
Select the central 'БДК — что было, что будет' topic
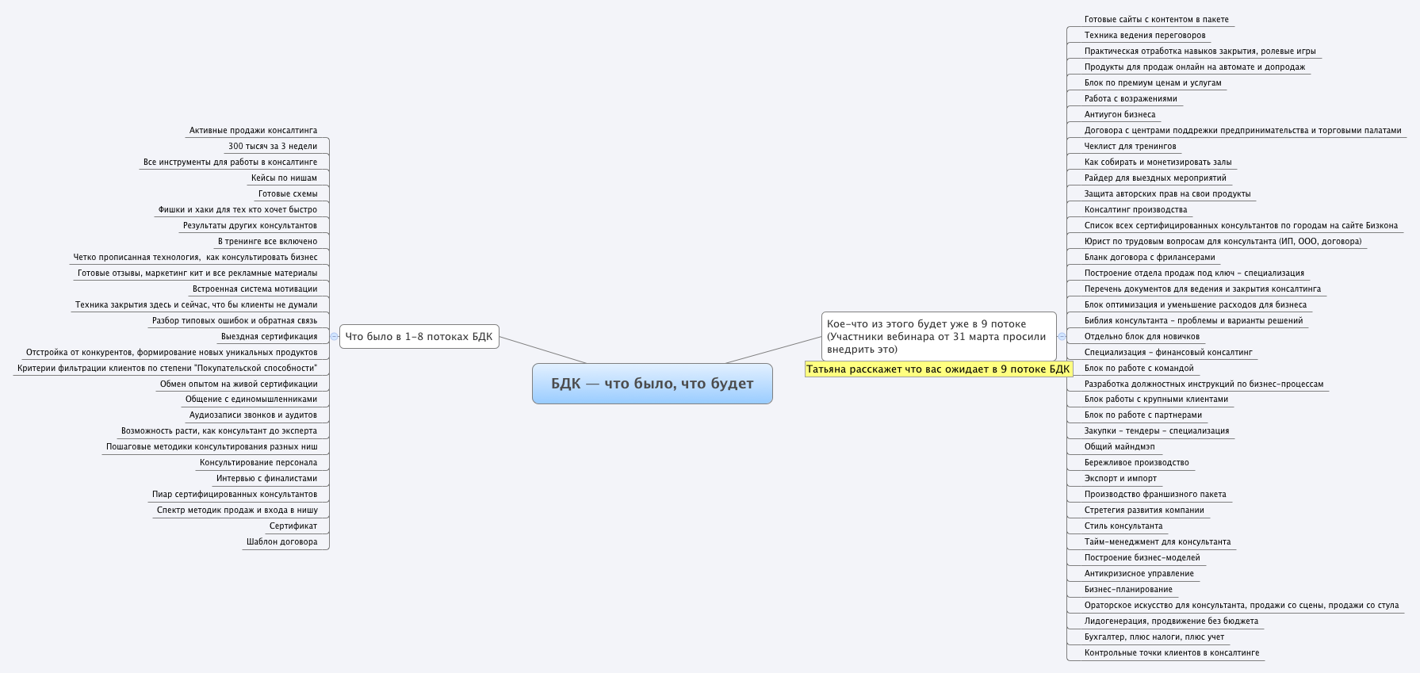point(652,384)
